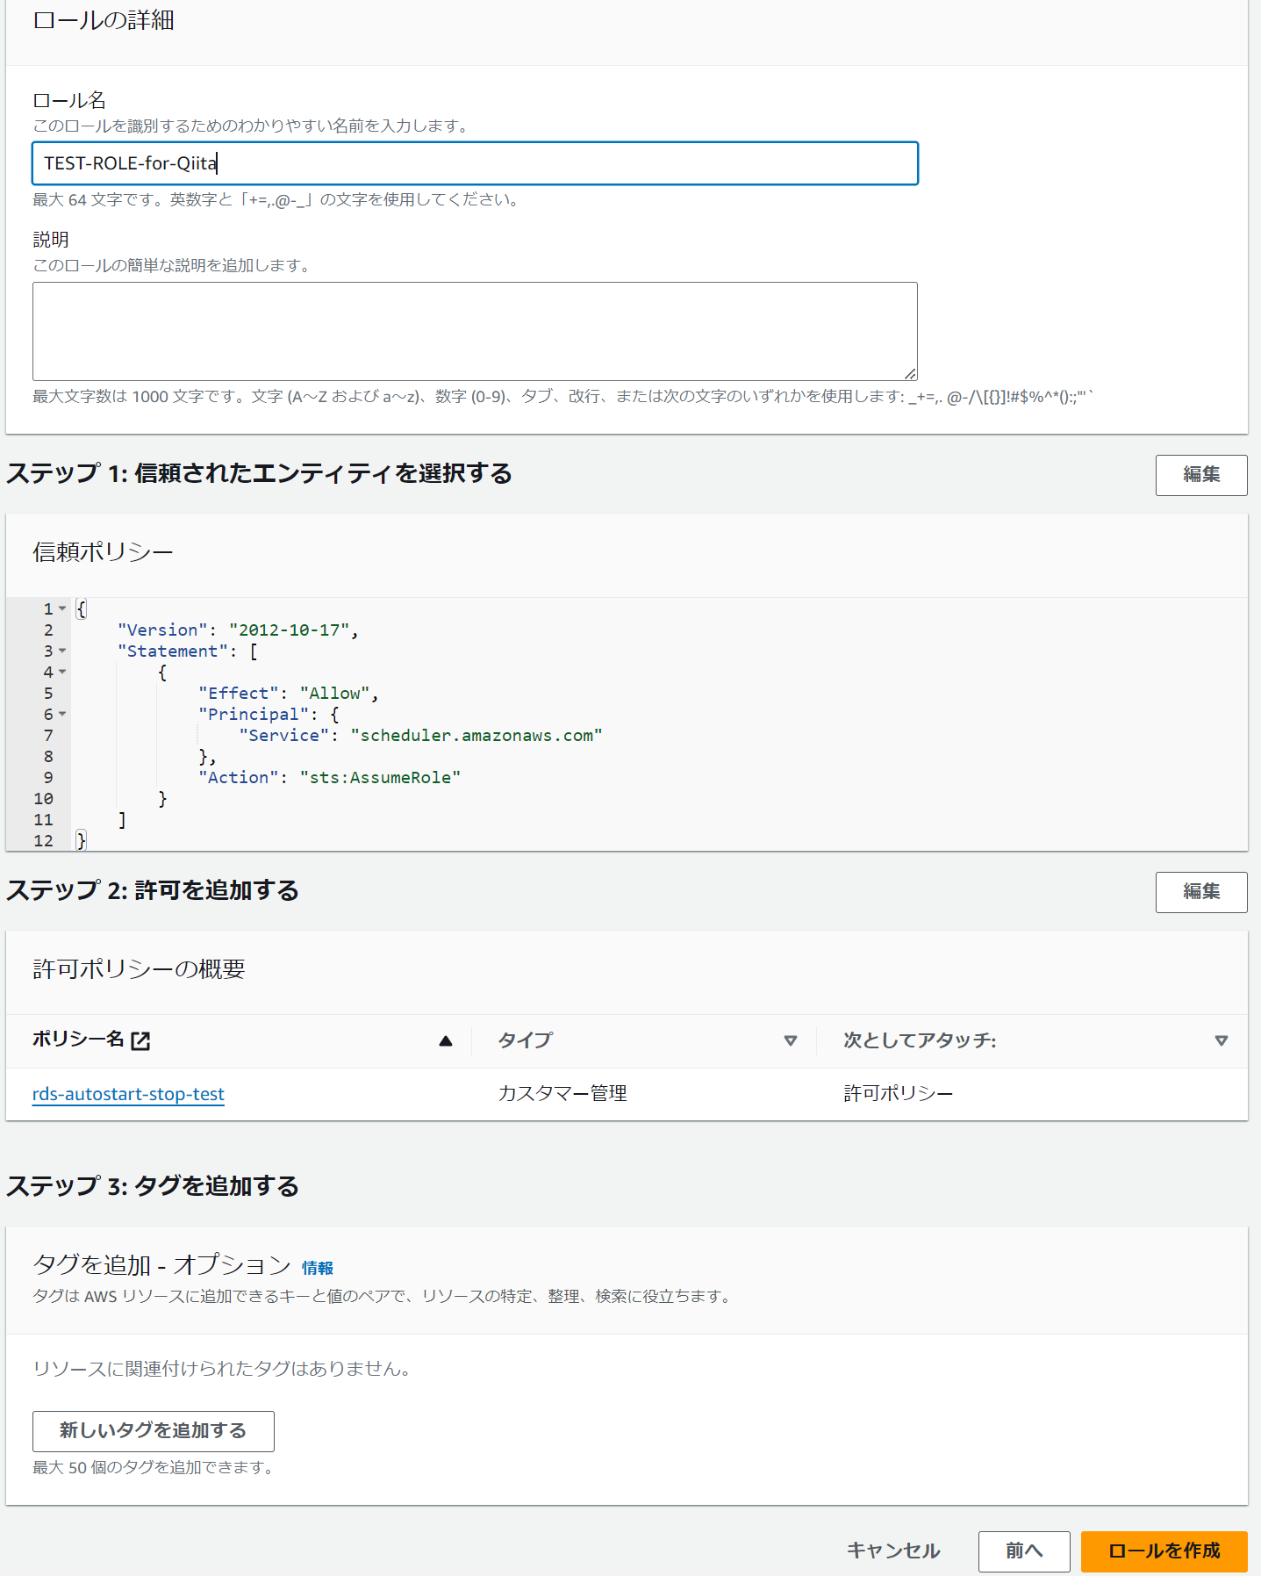Screen dimensions: 1261x1576
Task: Click the Info link beside tags heading
Action: [x=318, y=1268]
